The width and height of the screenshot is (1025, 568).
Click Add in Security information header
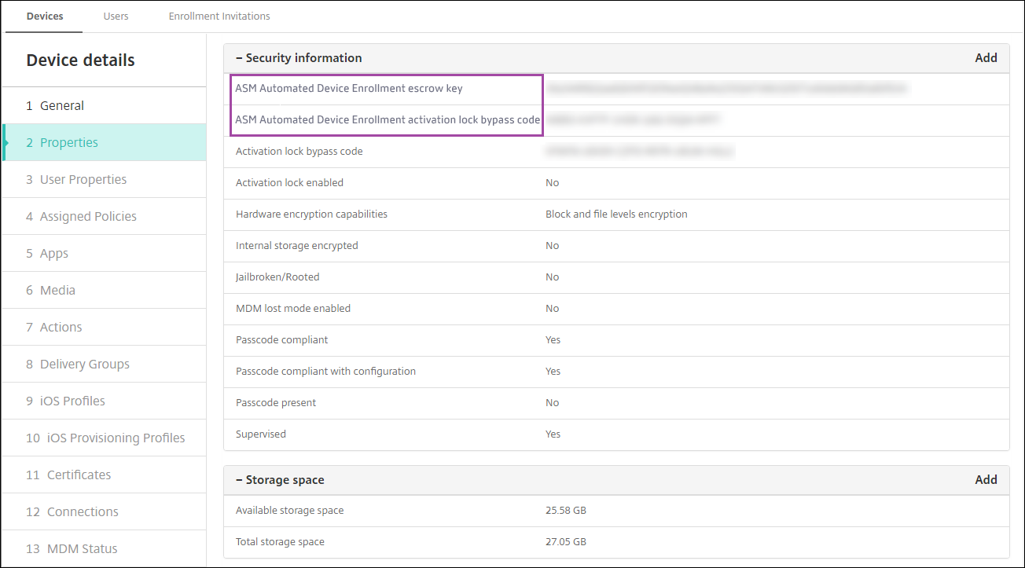pyautogui.click(x=986, y=58)
